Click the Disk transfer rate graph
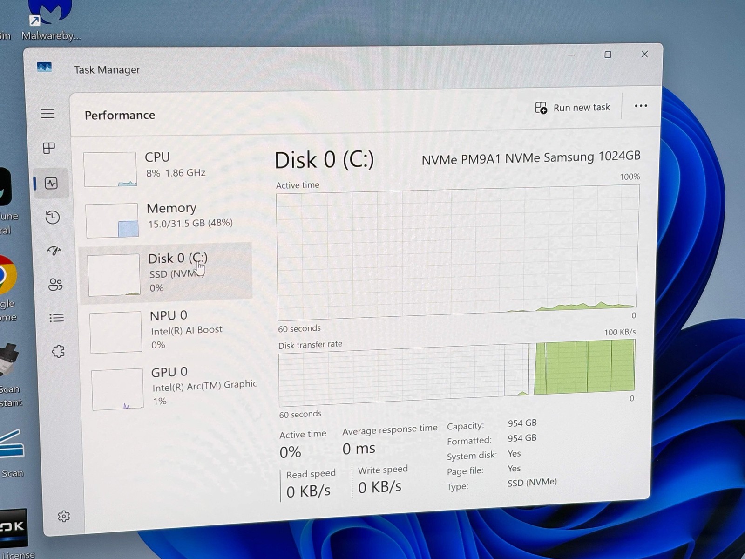The height and width of the screenshot is (559, 745). tap(457, 372)
